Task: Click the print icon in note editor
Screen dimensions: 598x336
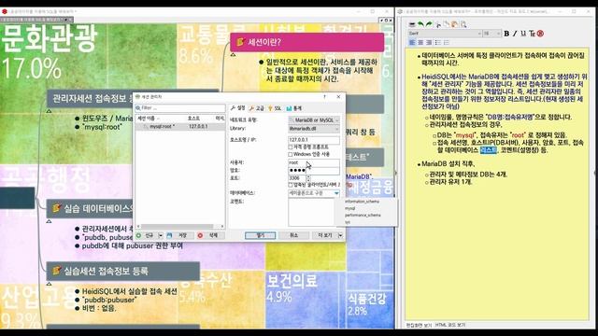Action: 412,24
